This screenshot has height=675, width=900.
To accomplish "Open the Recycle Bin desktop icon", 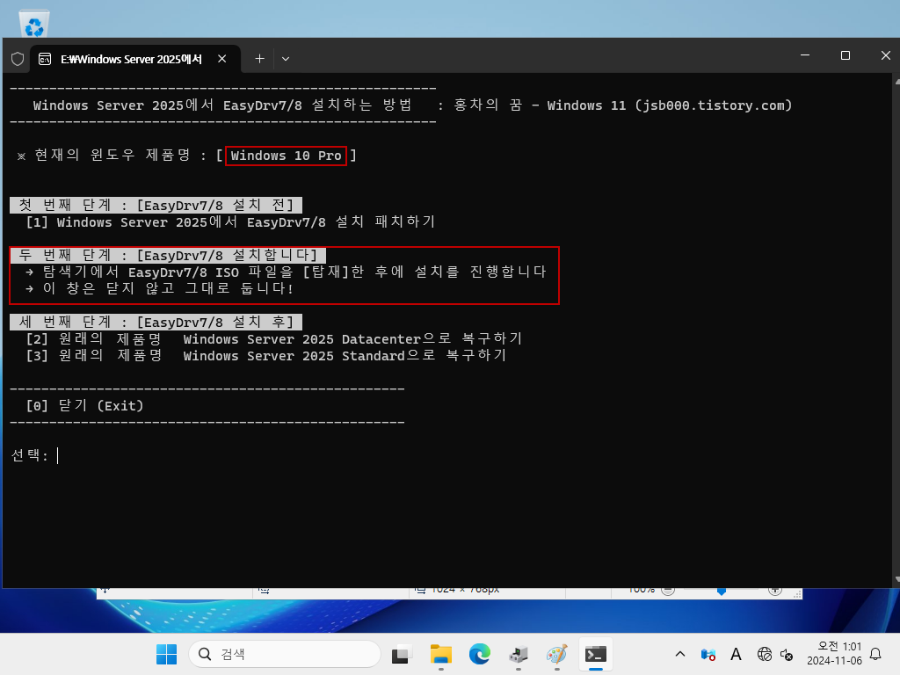I will [34, 23].
